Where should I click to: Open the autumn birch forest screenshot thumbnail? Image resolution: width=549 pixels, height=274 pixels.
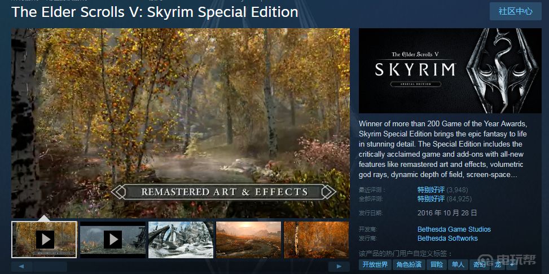click(x=316, y=240)
